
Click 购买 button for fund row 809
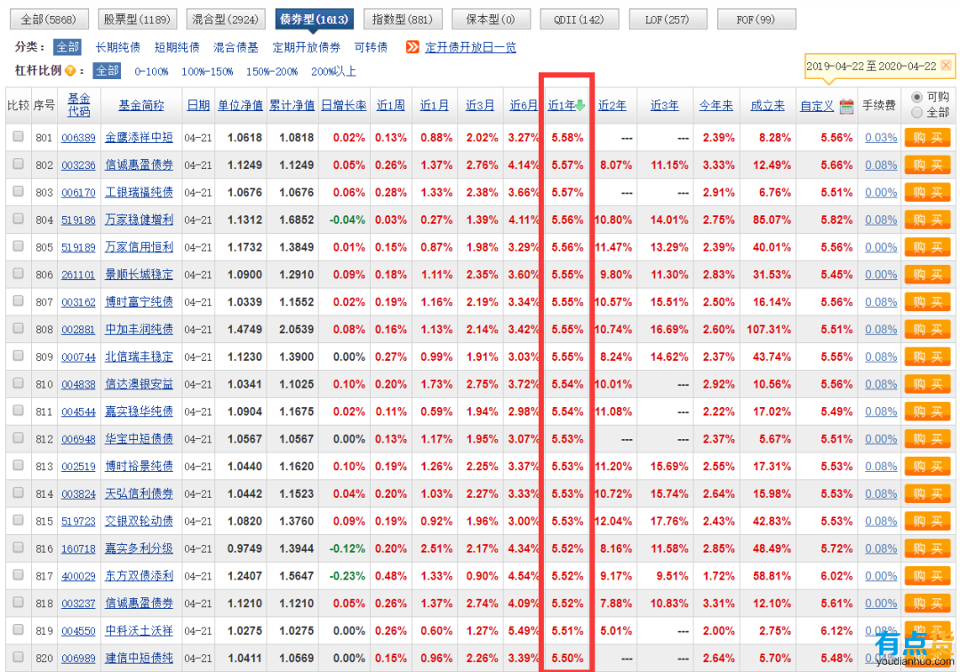click(x=927, y=356)
